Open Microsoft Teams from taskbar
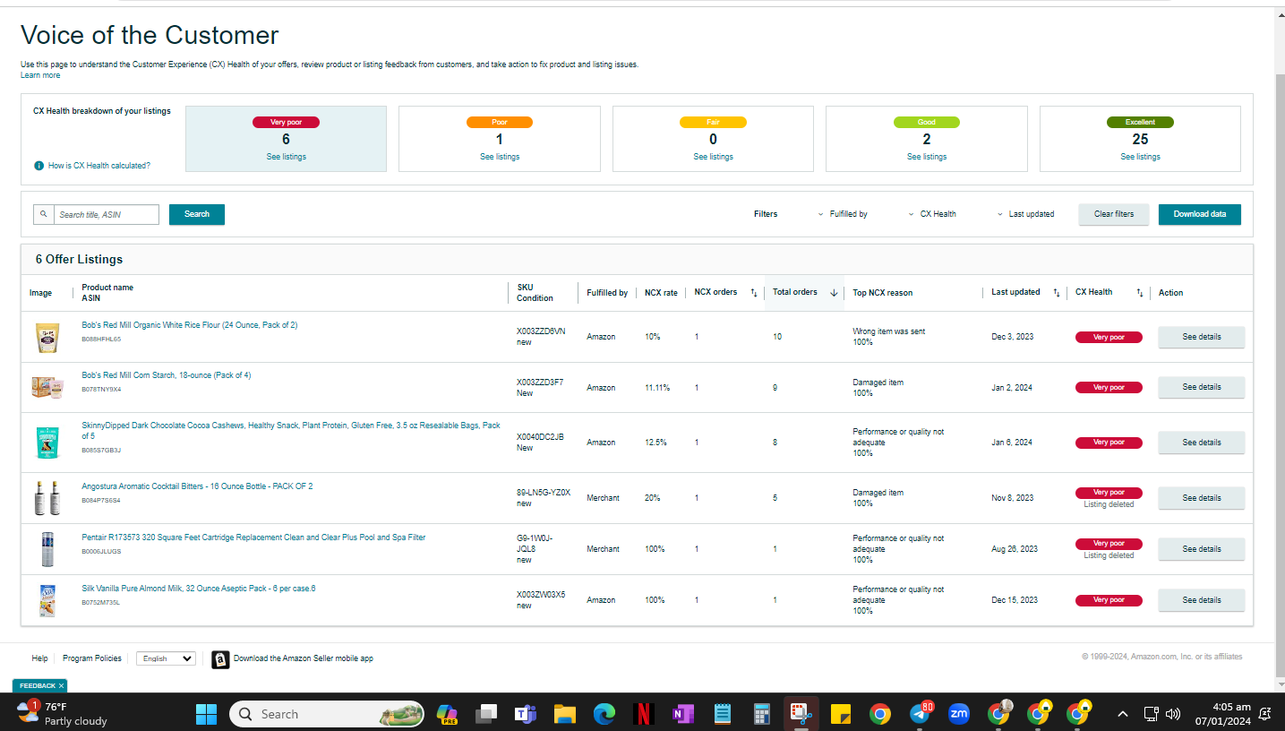The width and height of the screenshot is (1285, 731). (x=525, y=714)
